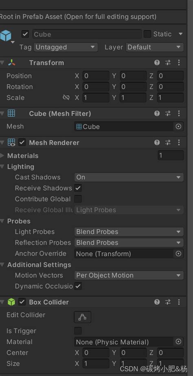193x376 pixels.
Task: Toggle the Static checkbox
Action: tap(147, 34)
